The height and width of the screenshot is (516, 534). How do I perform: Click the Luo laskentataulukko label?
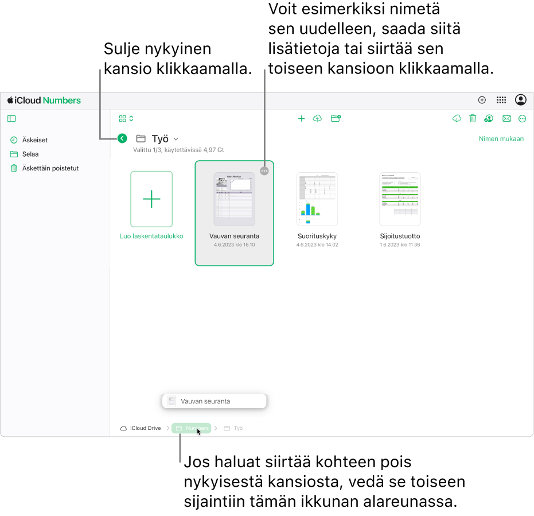pos(151,236)
